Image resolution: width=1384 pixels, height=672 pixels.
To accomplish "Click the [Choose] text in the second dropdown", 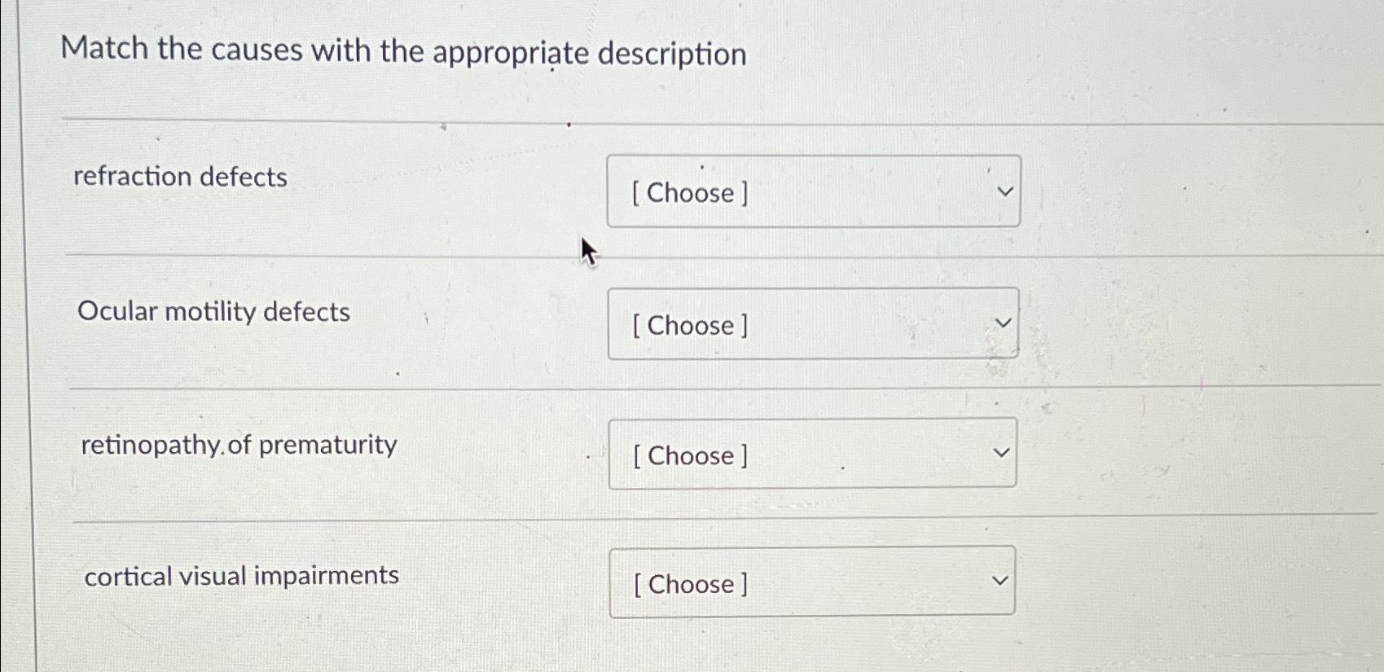I will (688, 326).
